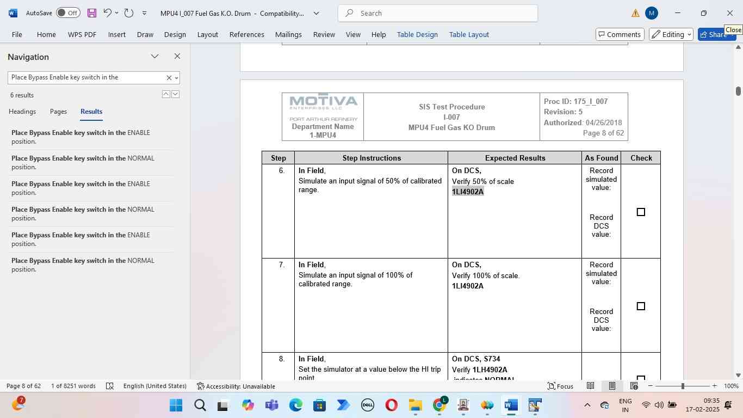This screenshot has width=743, height=418.
Task: Switch to Read Mode view icon
Action: (x=590, y=386)
